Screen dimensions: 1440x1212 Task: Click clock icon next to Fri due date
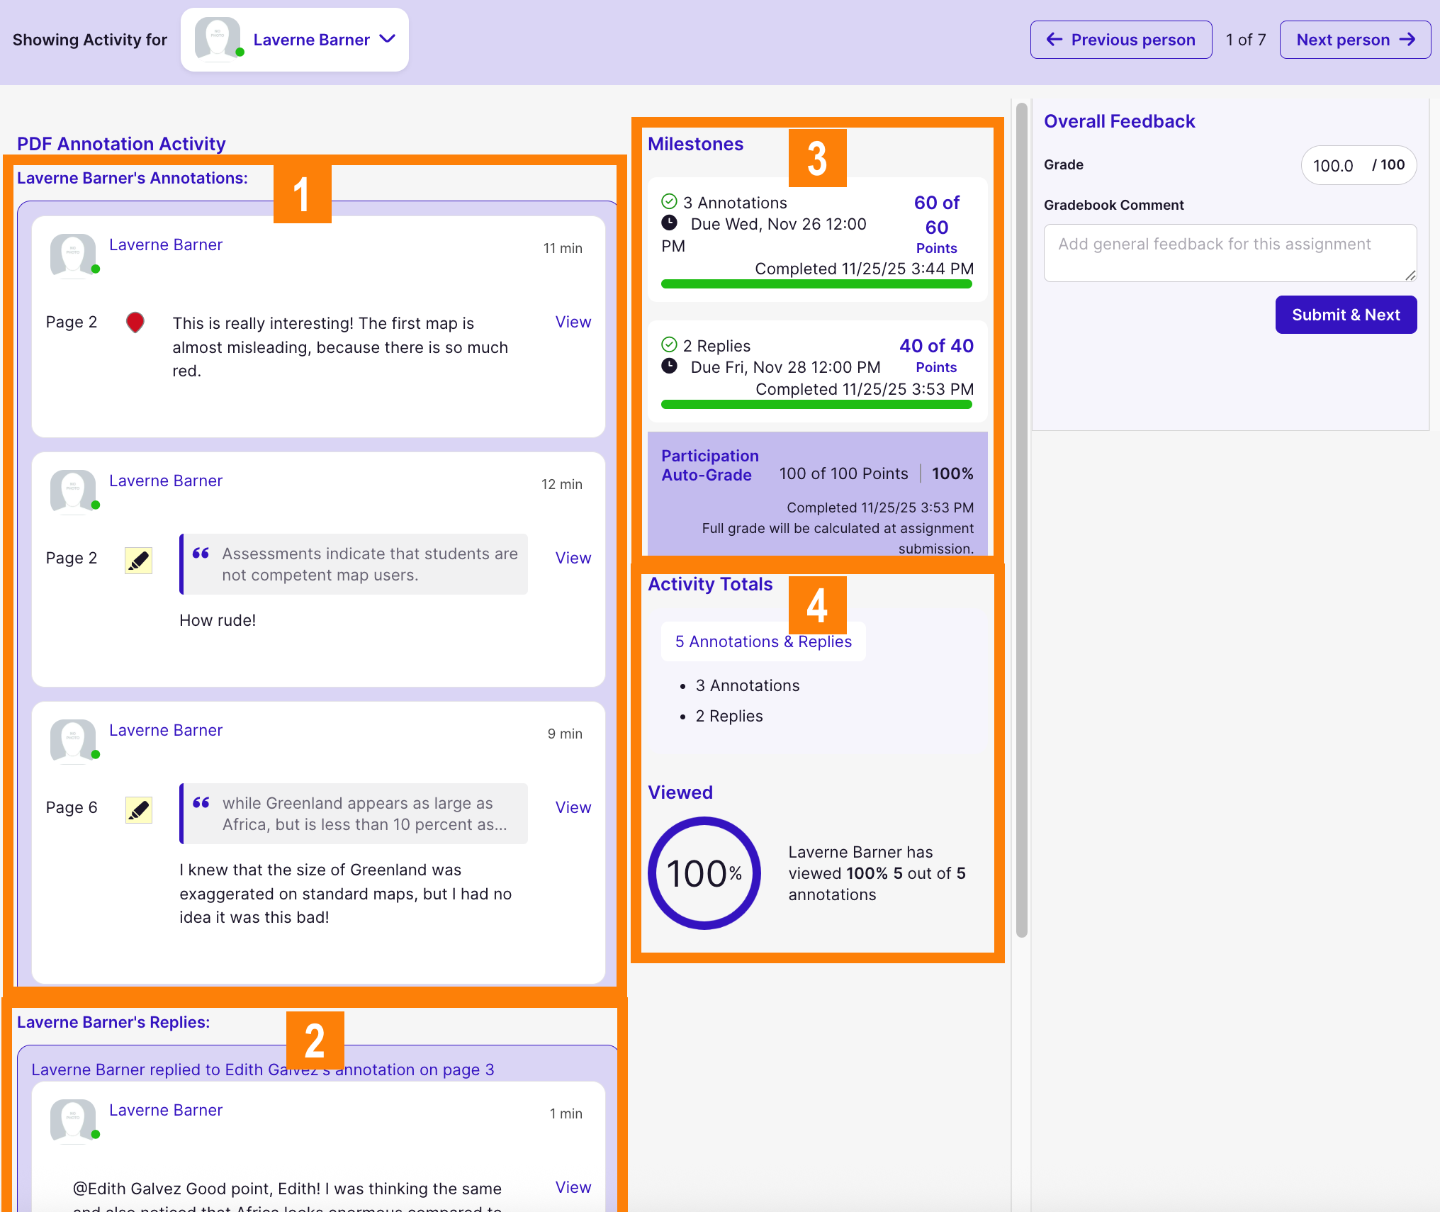(669, 366)
